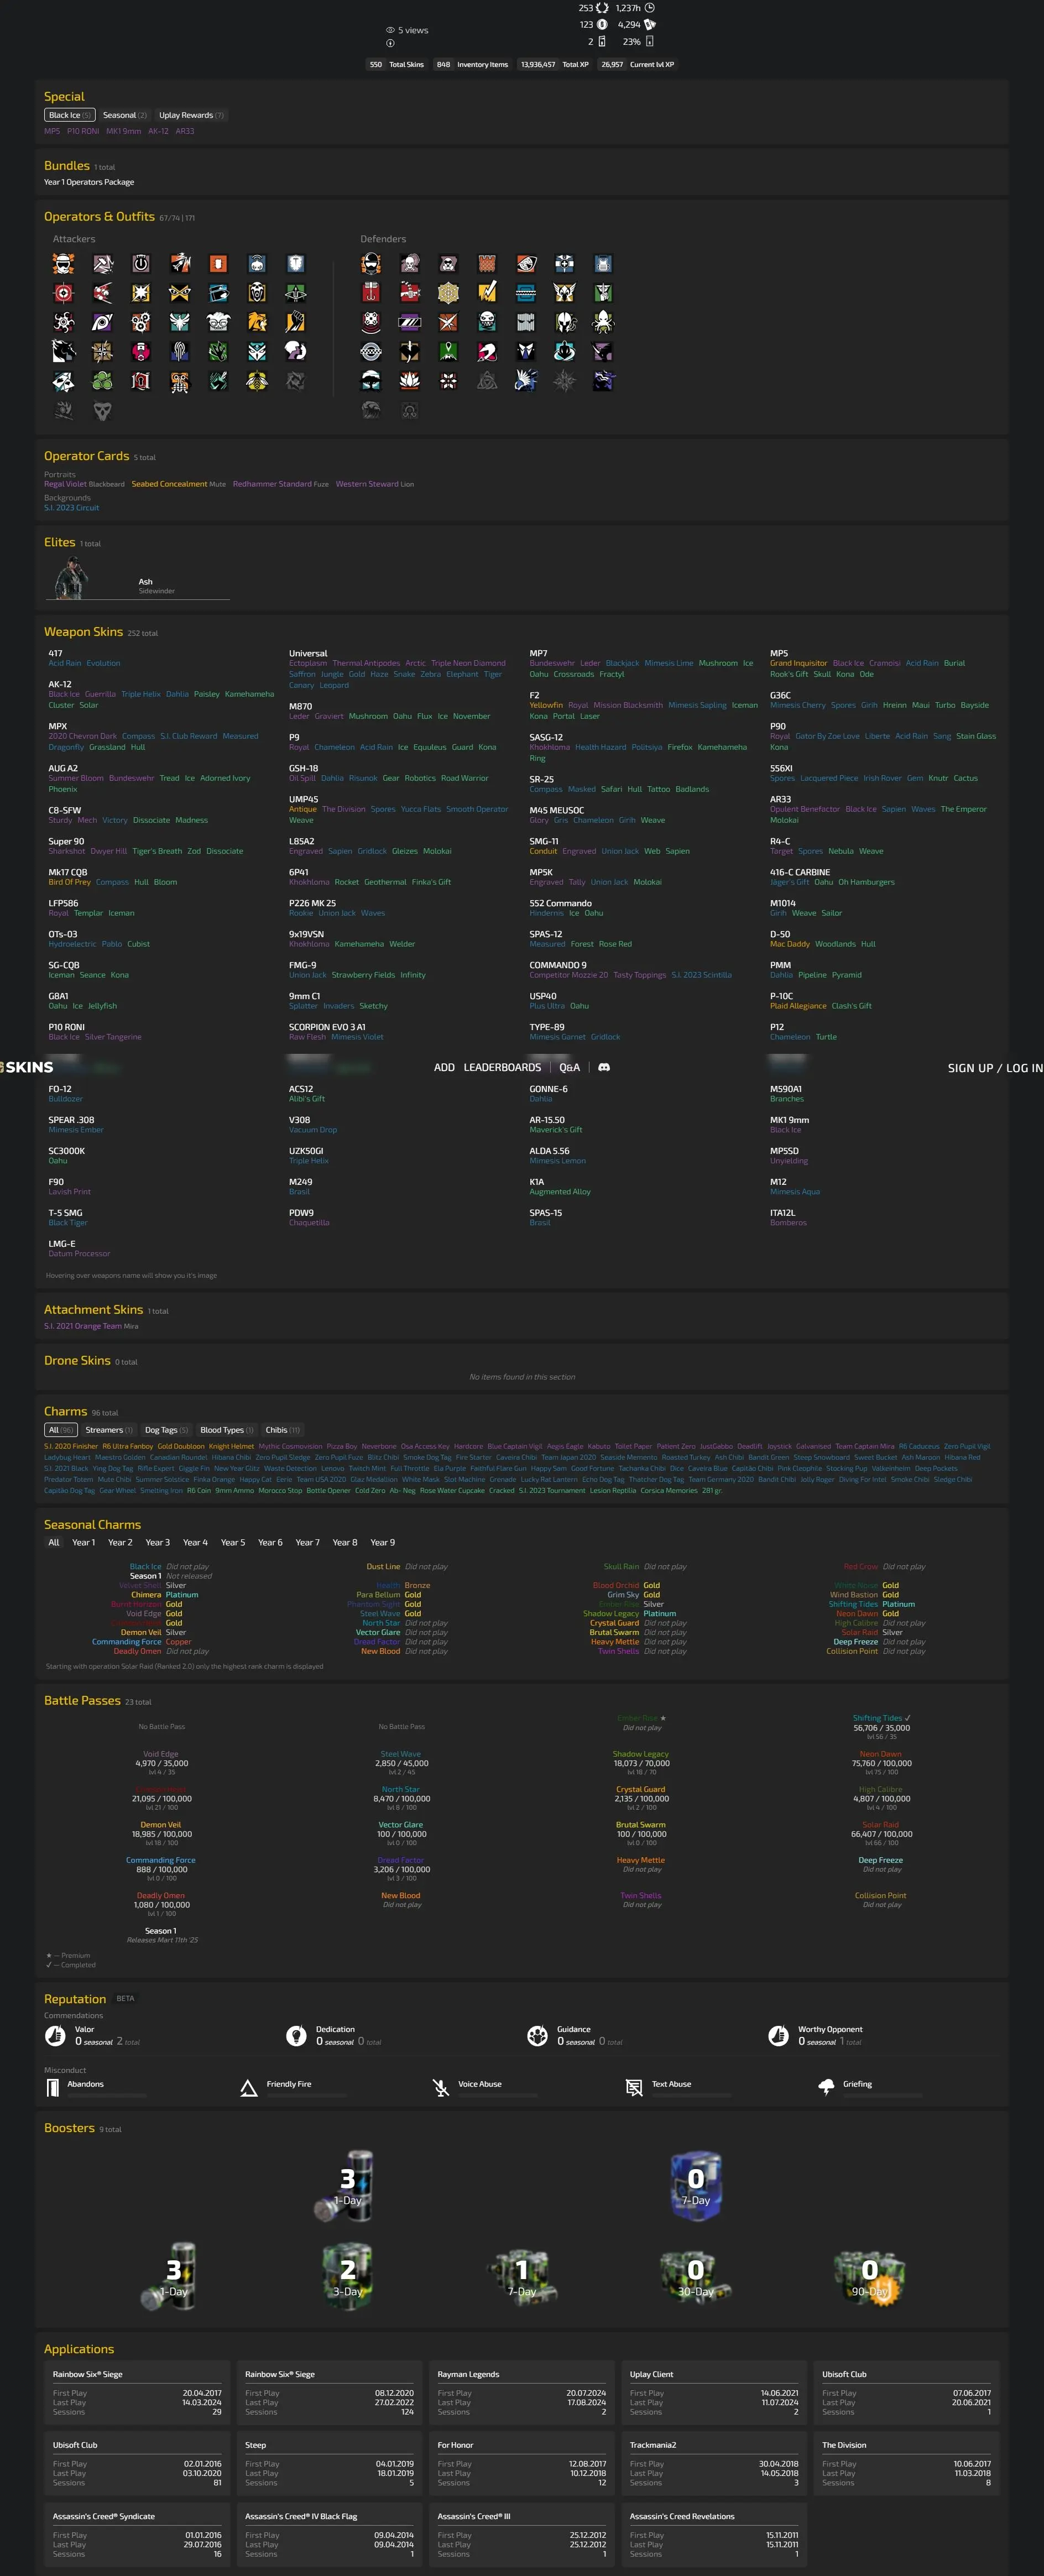The image size is (1044, 2576).
Task: Select the Black Ice special filter
Action: (70, 115)
